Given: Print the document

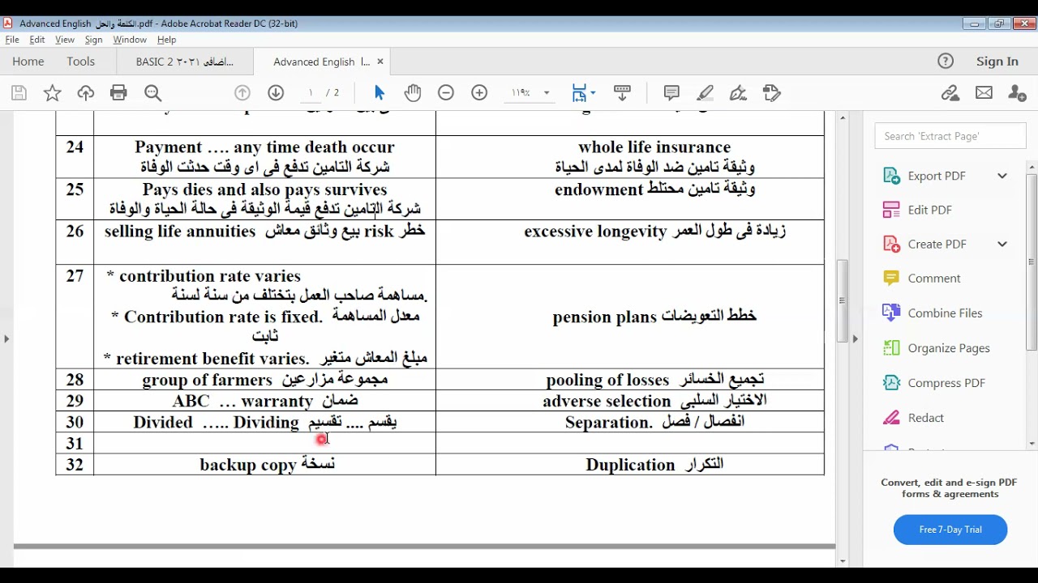Looking at the screenshot, I should click(118, 93).
